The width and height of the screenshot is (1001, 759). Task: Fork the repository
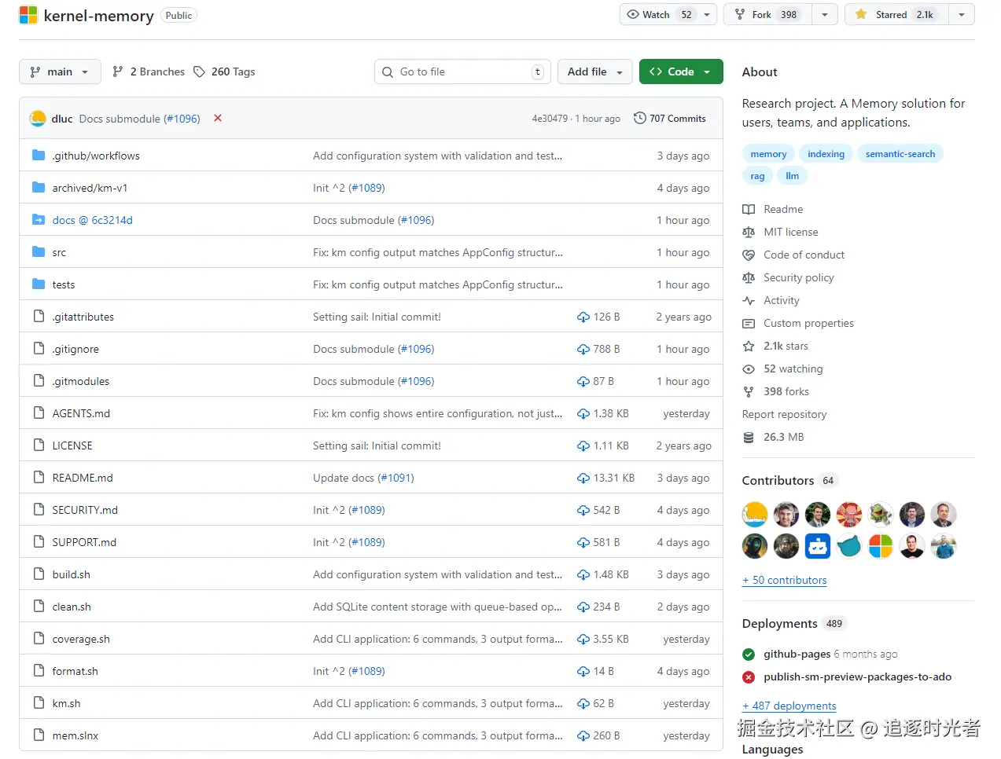click(767, 14)
